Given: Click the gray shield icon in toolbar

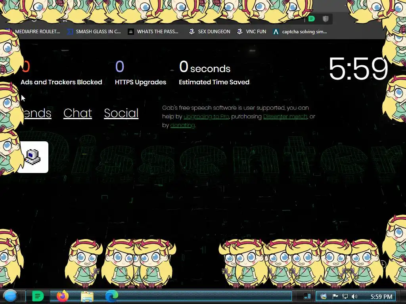Looking at the screenshot, I should tap(326, 19).
